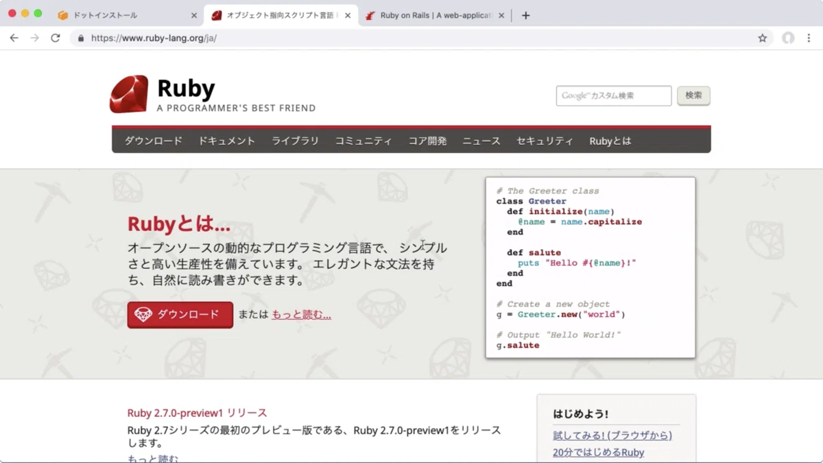Image resolution: width=823 pixels, height=463 pixels.
Task: Click the Ruby gem logo
Action: (x=129, y=94)
